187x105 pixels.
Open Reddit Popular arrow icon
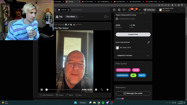[114, 10]
